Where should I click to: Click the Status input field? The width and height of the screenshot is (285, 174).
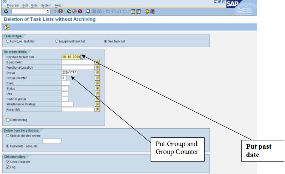click(65, 89)
